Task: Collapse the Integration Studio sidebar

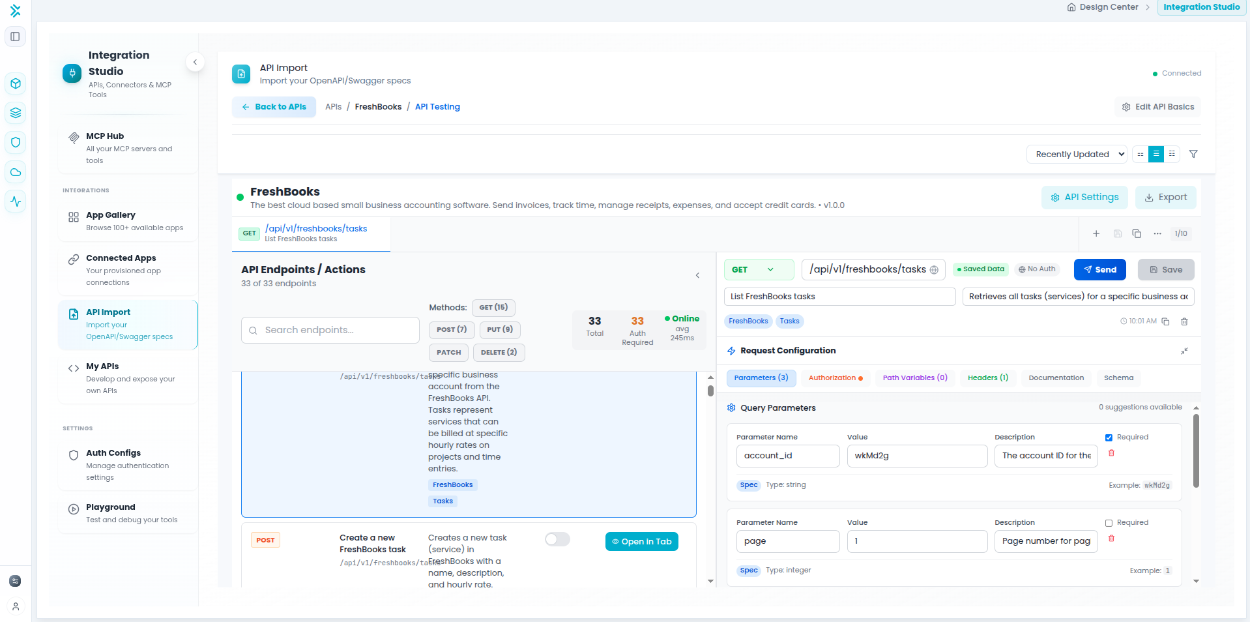Action: [195, 62]
